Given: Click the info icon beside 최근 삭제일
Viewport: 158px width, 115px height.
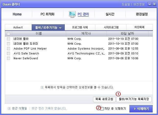Looking at the screenshot, I should point(9,109).
